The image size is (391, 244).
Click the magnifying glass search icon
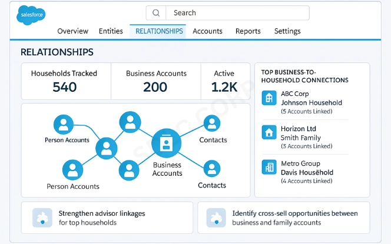(156, 13)
